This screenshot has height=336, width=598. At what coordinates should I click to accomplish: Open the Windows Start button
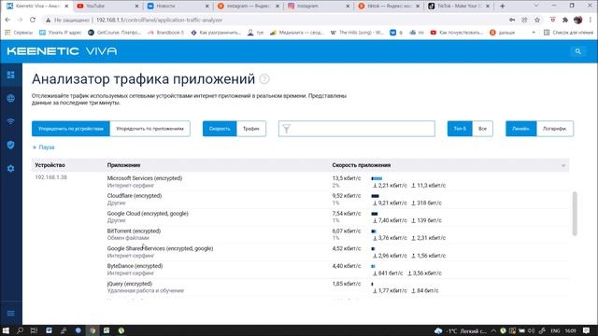(x=6, y=330)
